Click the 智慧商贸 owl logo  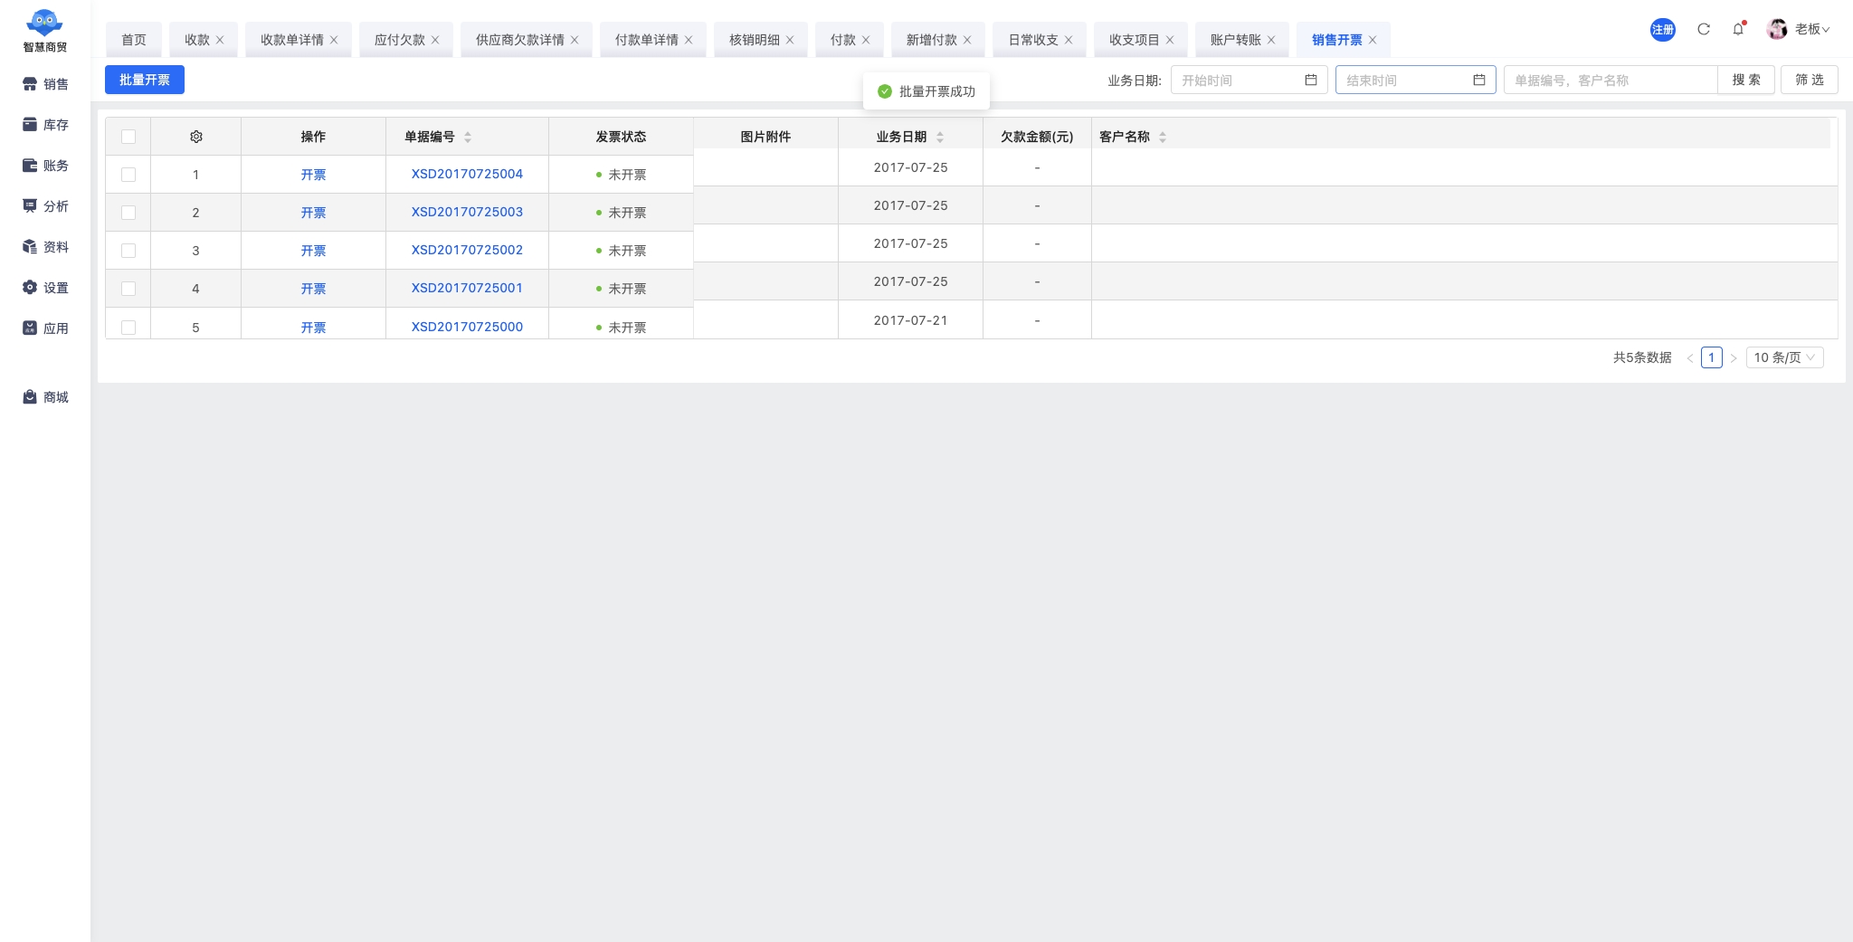pyautogui.click(x=44, y=23)
